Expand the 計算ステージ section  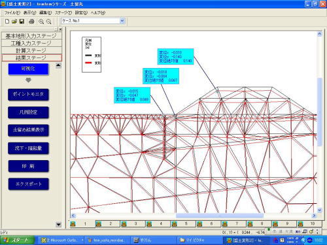tap(31, 50)
